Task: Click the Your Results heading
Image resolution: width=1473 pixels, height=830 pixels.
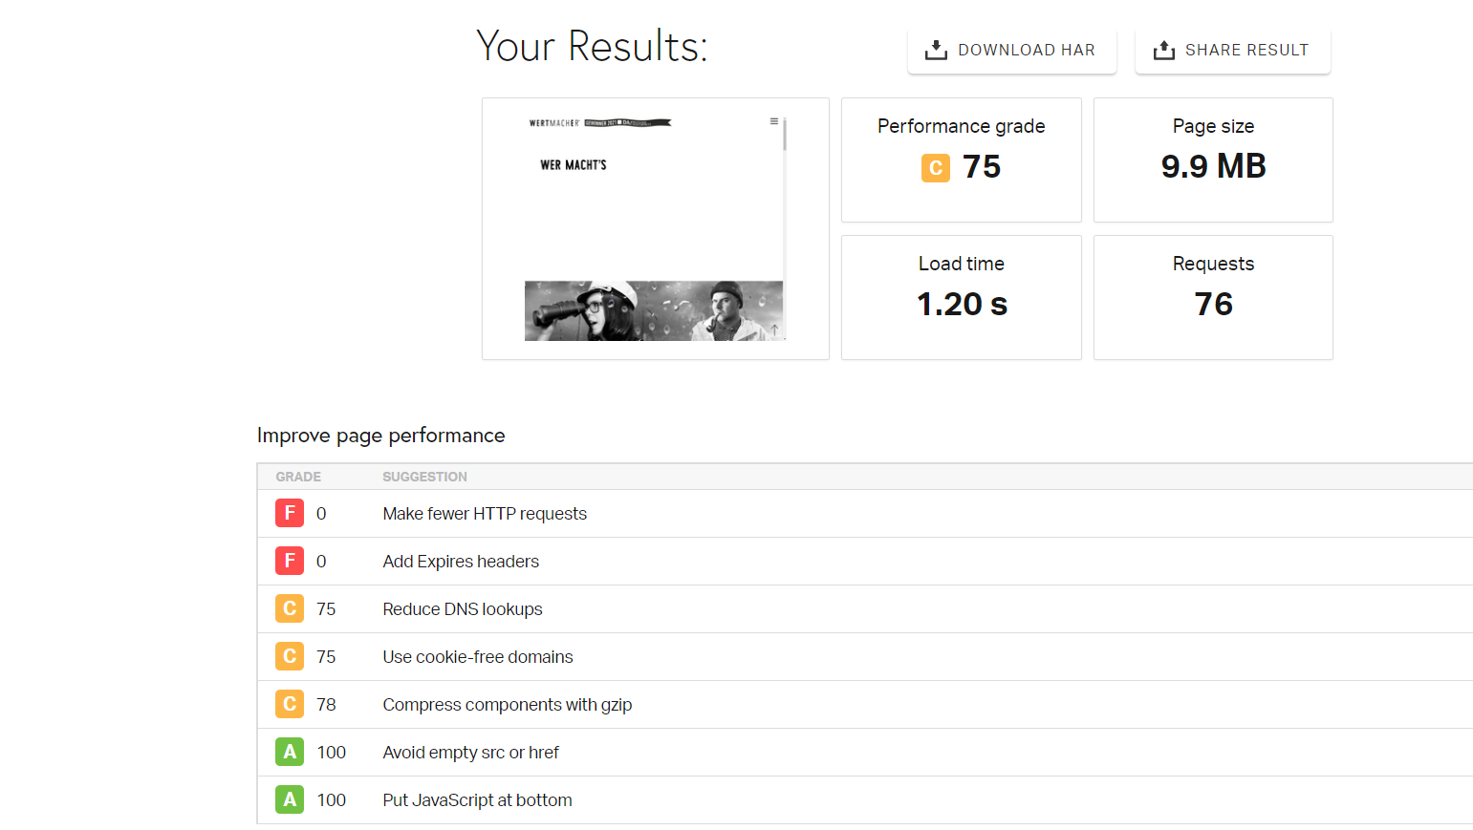Action: 592,46
